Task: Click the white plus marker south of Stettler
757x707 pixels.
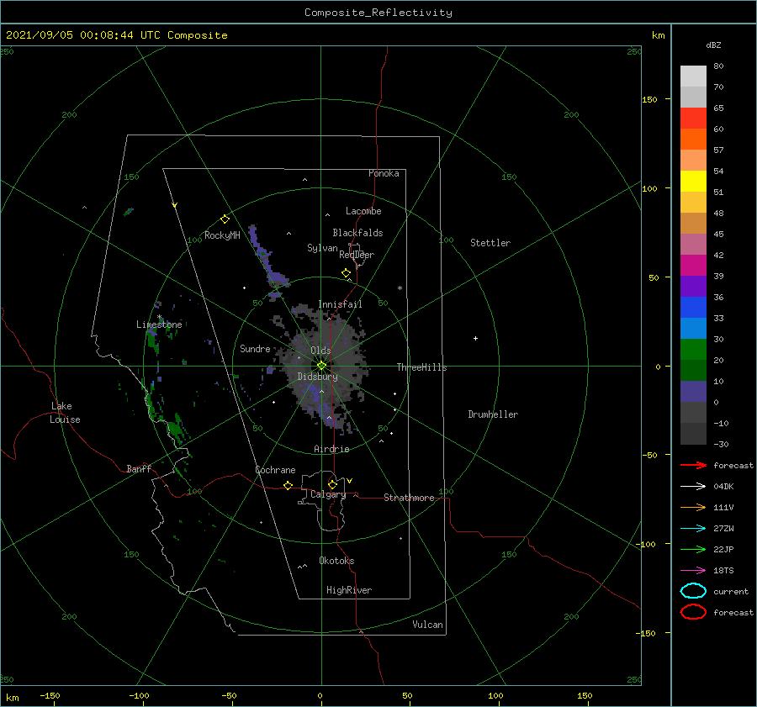Action: click(x=475, y=338)
